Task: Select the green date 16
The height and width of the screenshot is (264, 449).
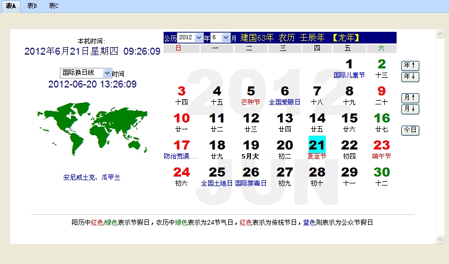Action: point(381,118)
